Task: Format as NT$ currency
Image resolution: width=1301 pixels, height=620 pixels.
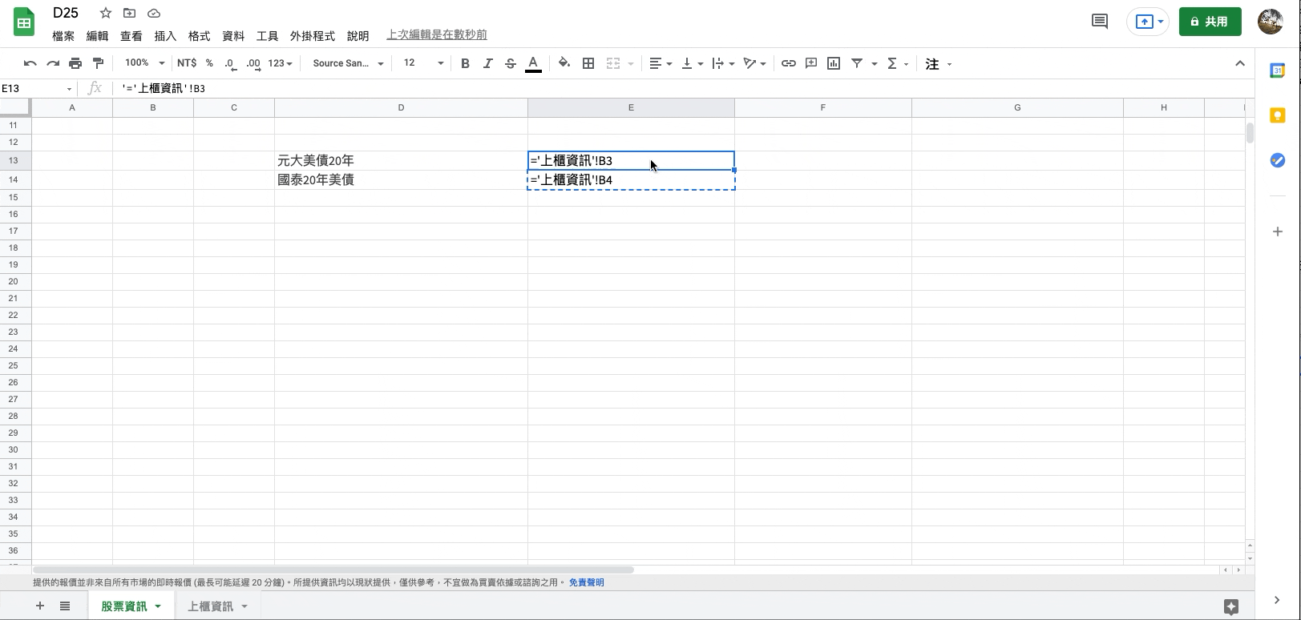Action: pyautogui.click(x=187, y=63)
